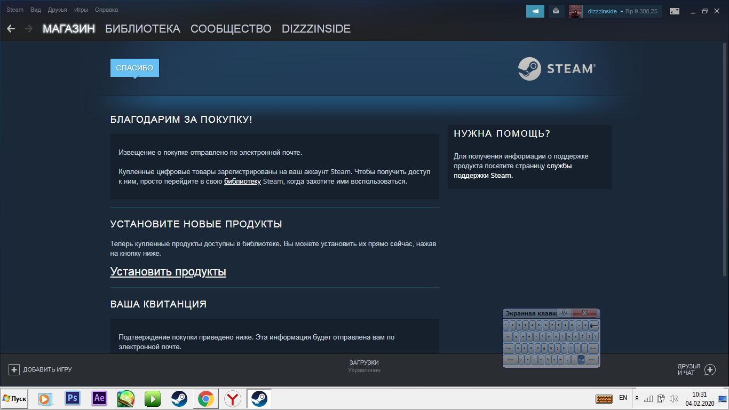Open the Друзья menu
The height and width of the screenshot is (410, 729).
click(x=57, y=10)
